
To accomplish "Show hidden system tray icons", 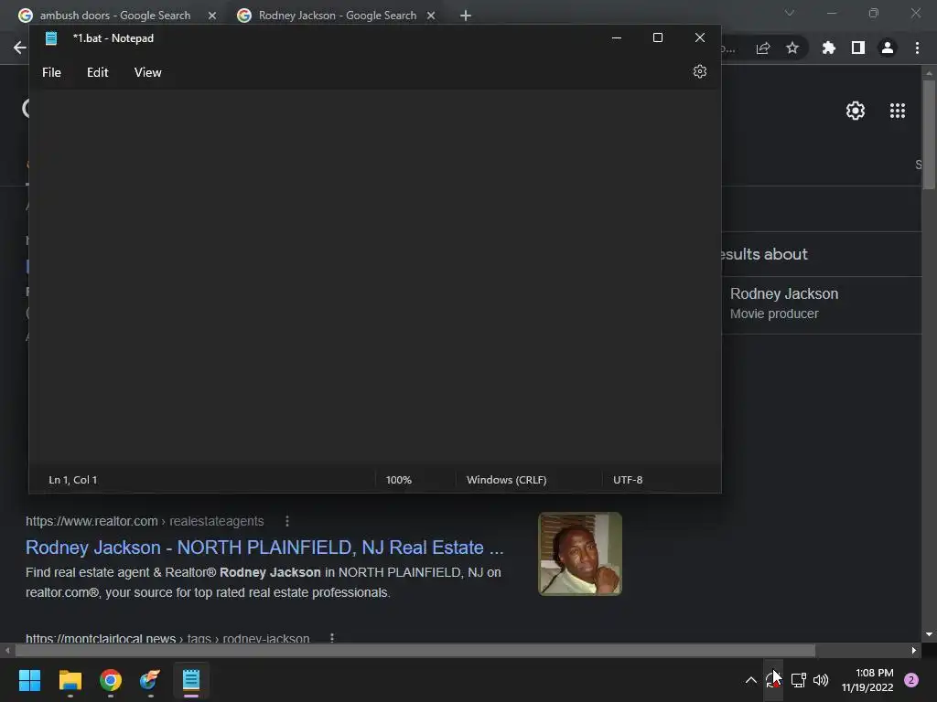I will pyautogui.click(x=750, y=680).
